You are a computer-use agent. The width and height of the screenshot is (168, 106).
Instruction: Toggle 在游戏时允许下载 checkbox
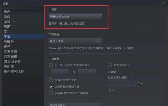tap(51, 80)
